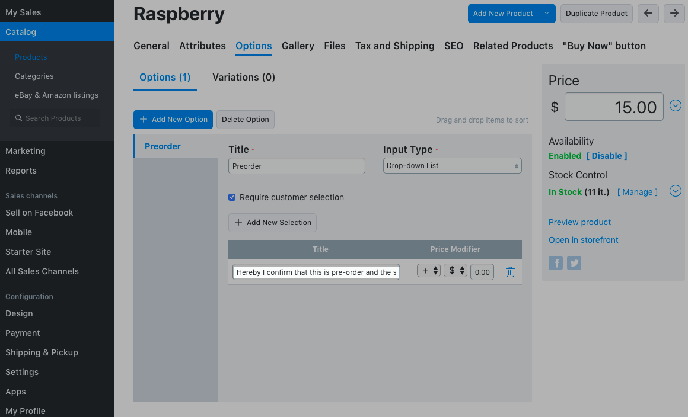688x417 pixels.
Task: Switch to Variations (0) tab
Action: click(x=244, y=77)
